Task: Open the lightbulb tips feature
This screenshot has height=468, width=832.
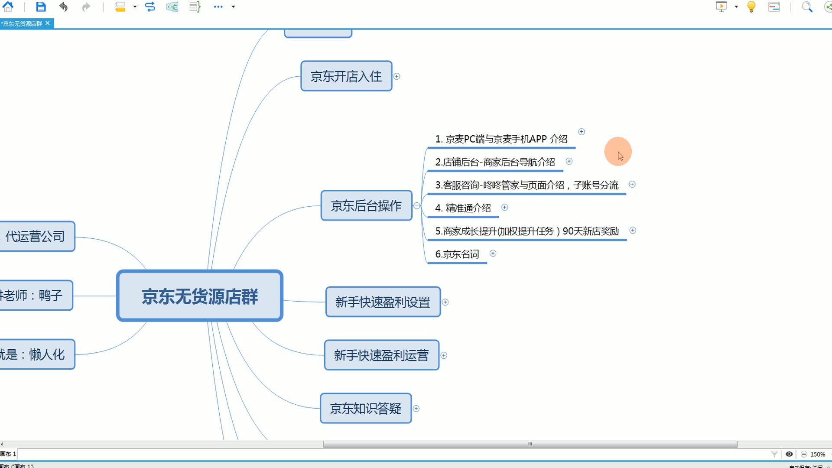Action: coord(751,6)
